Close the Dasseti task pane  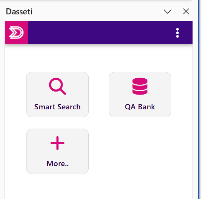186,12
